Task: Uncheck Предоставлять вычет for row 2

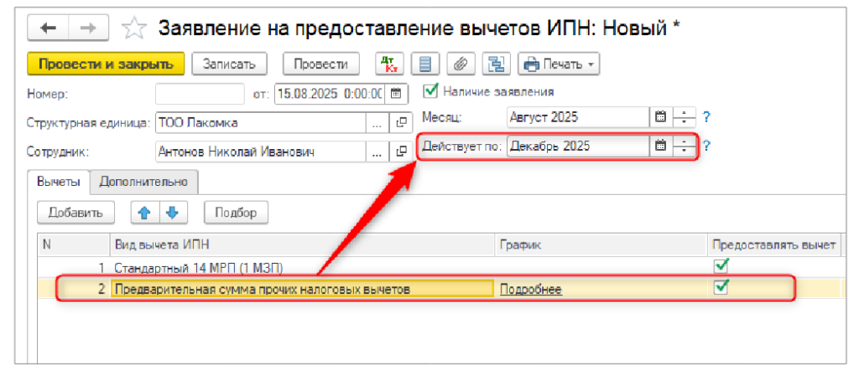Action: tap(720, 288)
